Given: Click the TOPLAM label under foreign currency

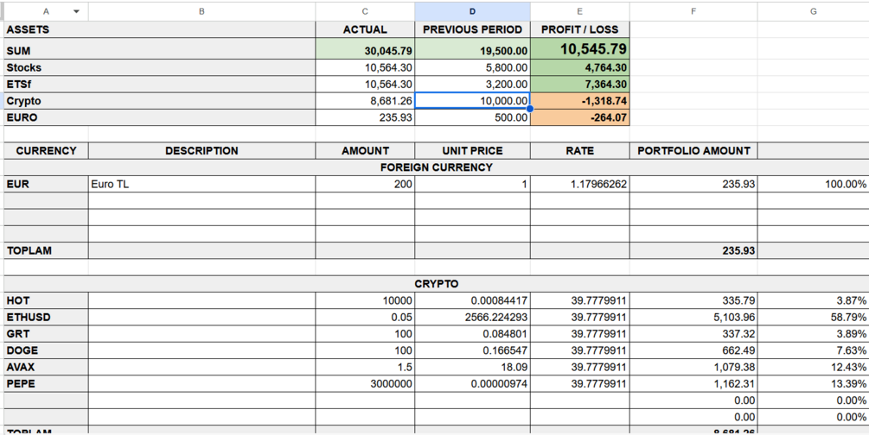Looking at the screenshot, I should pyautogui.click(x=46, y=250).
